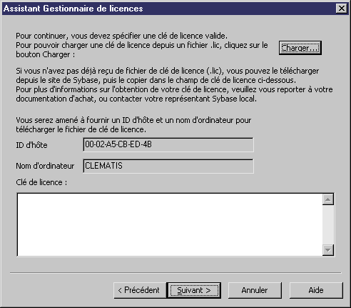
Task: Click the 'Pour plus d'informations sur l'obtention' line
Action: tap(174, 89)
